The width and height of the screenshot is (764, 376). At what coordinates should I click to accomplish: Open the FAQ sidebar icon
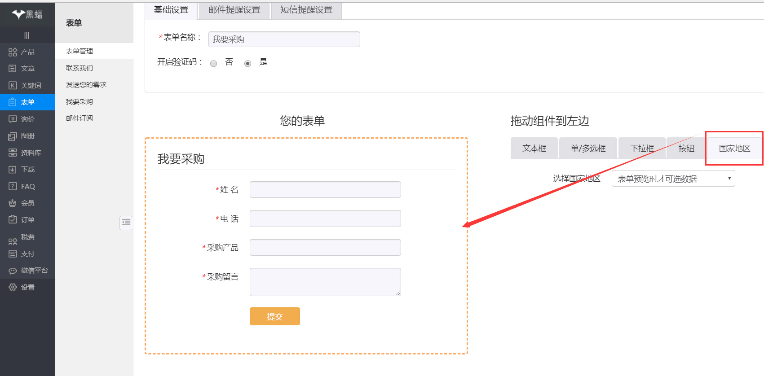pyautogui.click(x=13, y=186)
